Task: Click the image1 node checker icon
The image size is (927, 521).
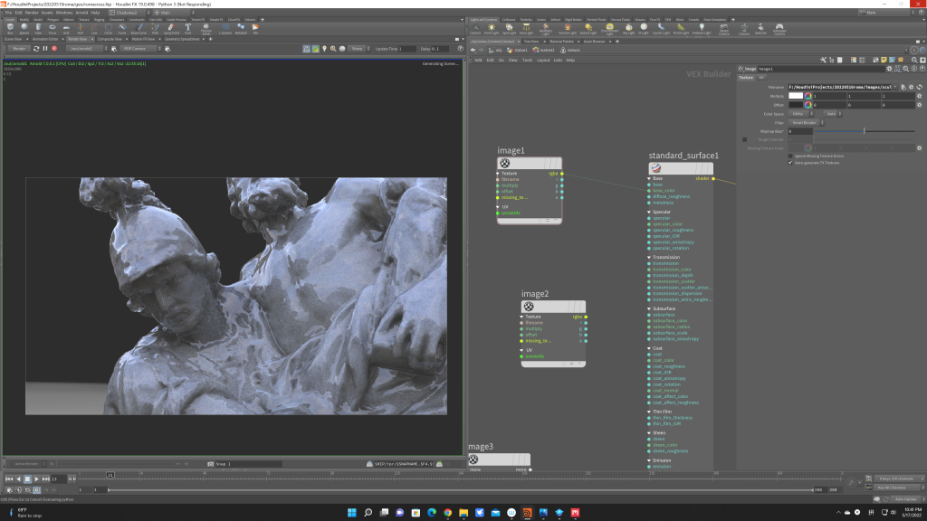Action: [505, 164]
